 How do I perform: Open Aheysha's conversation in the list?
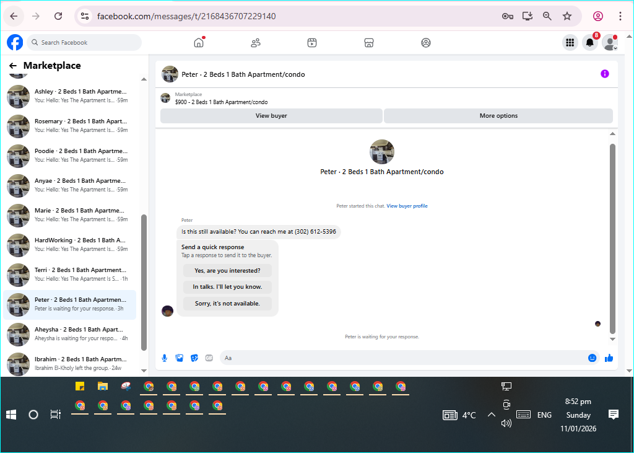(x=69, y=335)
